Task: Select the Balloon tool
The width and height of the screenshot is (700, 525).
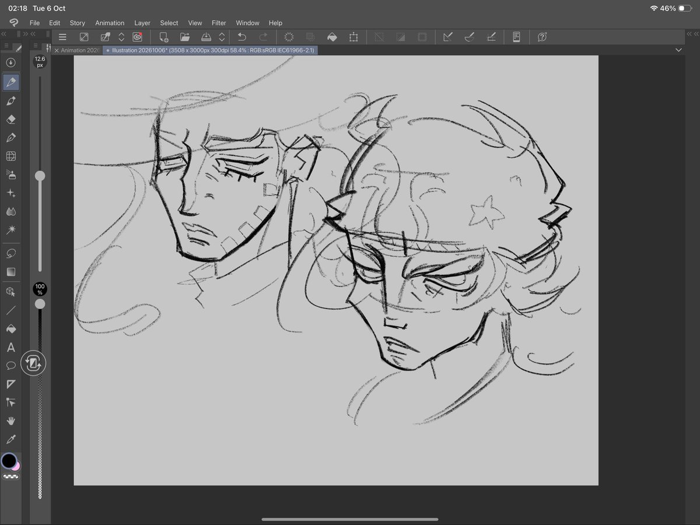Action: click(x=10, y=366)
